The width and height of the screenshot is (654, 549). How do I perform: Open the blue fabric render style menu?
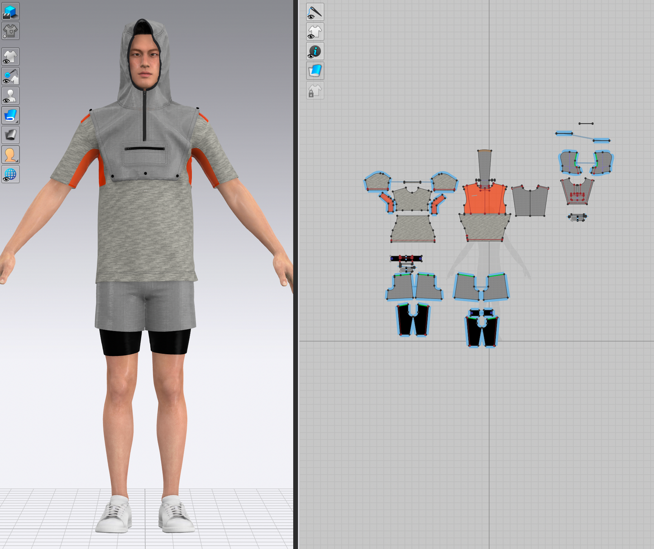[x=10, y=116]
